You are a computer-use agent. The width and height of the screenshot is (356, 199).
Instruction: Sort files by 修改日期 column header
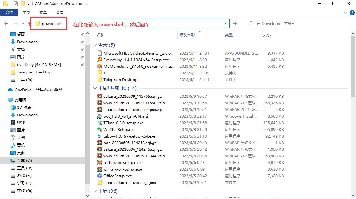pos(187,35)
